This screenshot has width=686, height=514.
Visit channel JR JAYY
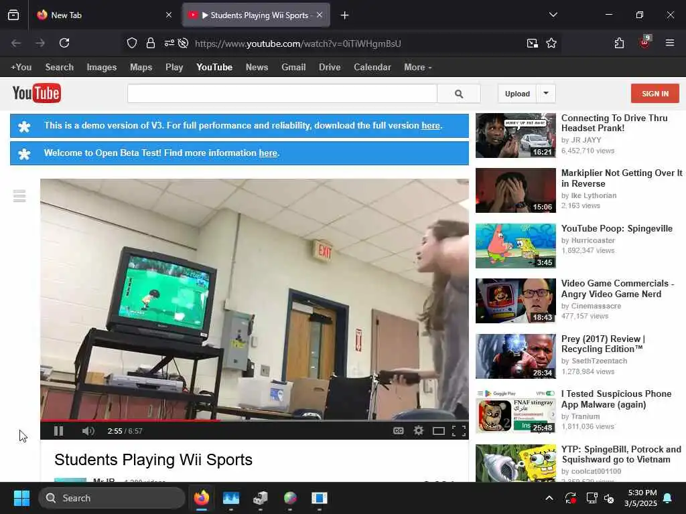pyautogui.click(x=586, y=140)
